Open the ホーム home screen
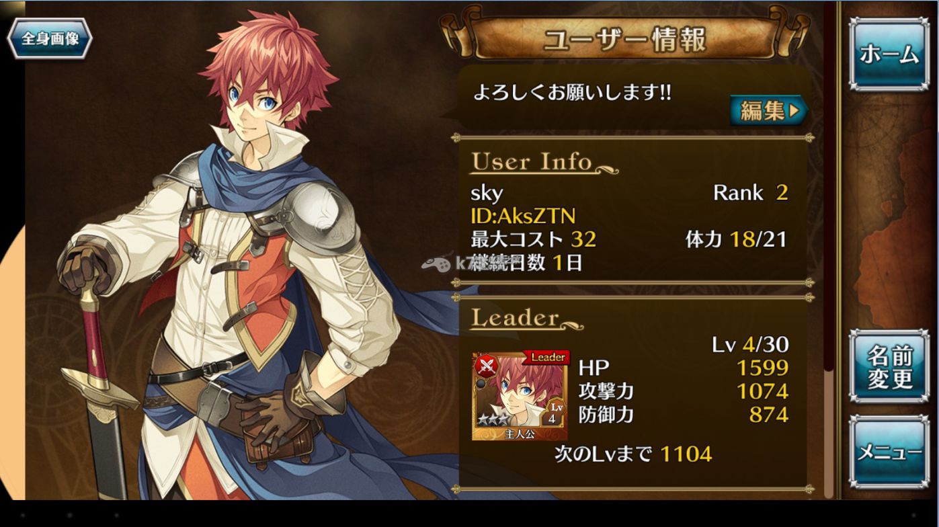Image resolution: width=939 pixels, height=527 pixels. (x=889, y=54)
